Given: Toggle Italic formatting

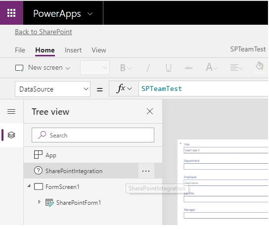Looking at the screenshot, I should coord(148,68).
